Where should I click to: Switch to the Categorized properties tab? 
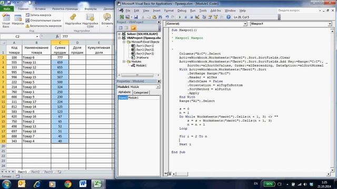141,92
